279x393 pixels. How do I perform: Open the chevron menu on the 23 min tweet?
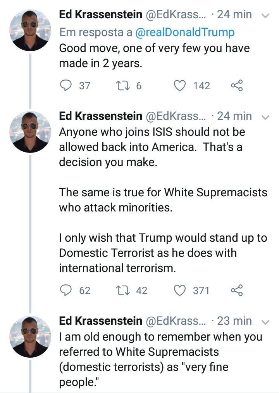[265, 322]
